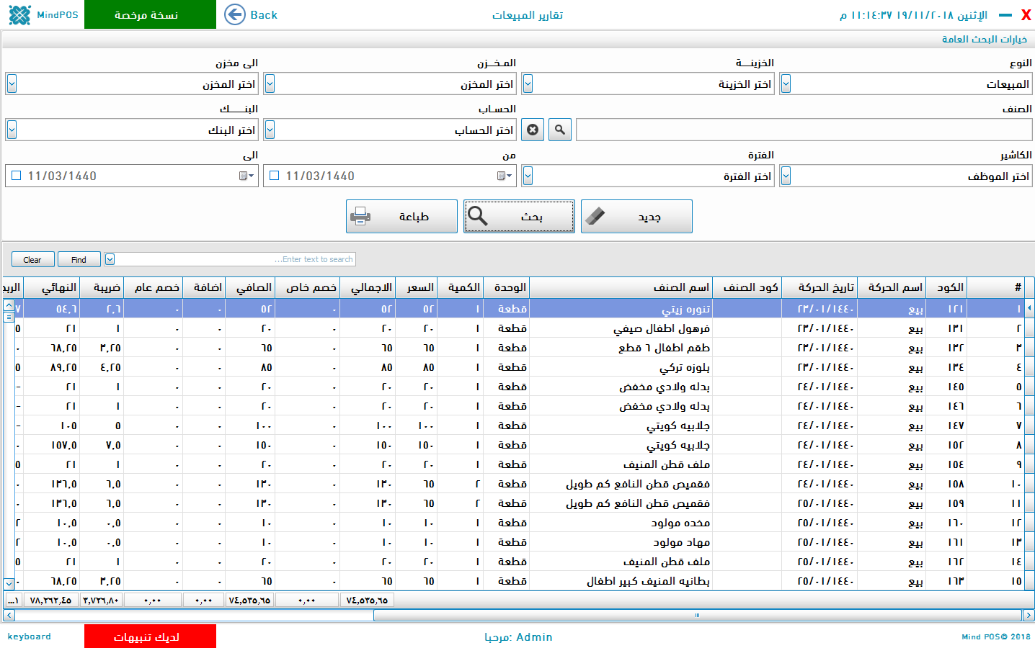Open the البنك bank dropdown

12,130
